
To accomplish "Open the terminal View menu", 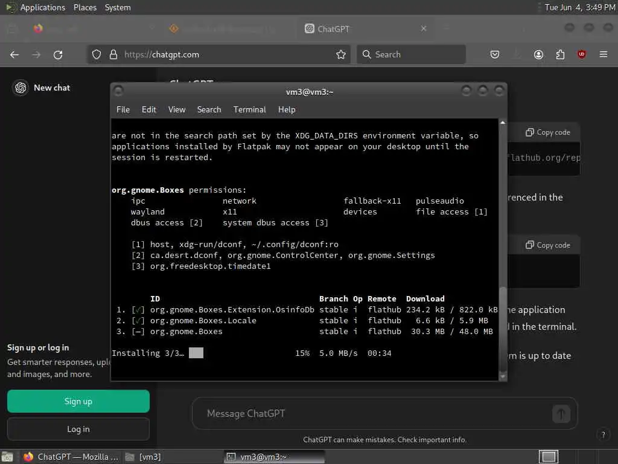I will pos(177,110).
